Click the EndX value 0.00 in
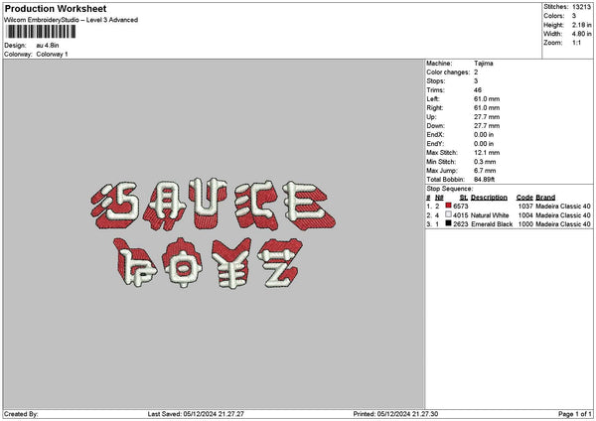596x421 pixels. click(x=484, y=134)
